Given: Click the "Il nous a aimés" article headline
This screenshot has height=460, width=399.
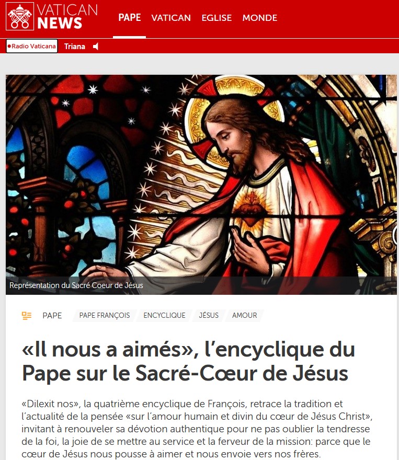Looking at the screenshot, I should 188,361.
